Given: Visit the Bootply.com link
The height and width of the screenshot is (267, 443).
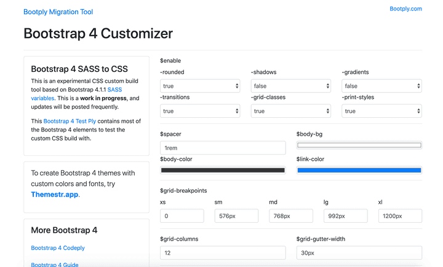Looking at the screenshot, I should coord(405,9).
